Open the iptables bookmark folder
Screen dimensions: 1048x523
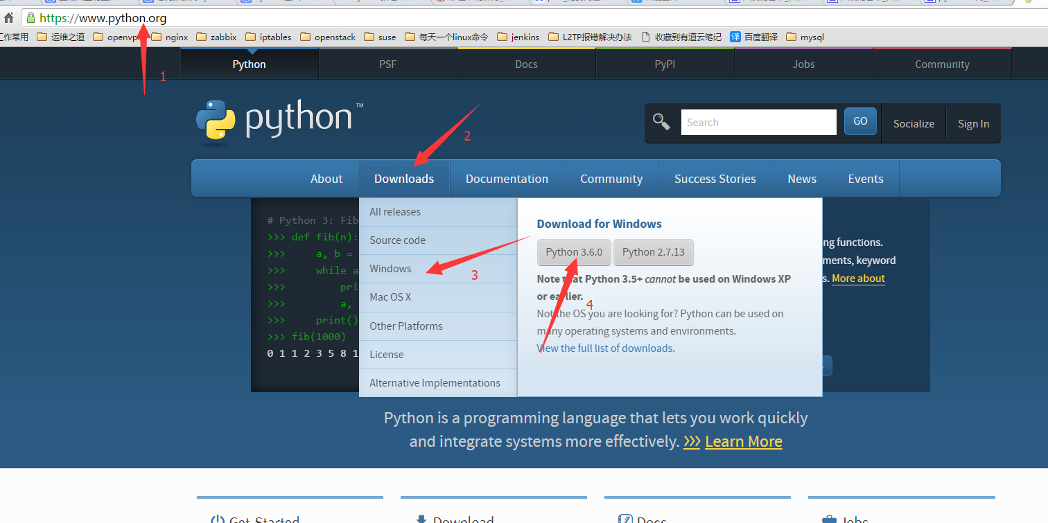pyautogui.click(x=268, y=37)
